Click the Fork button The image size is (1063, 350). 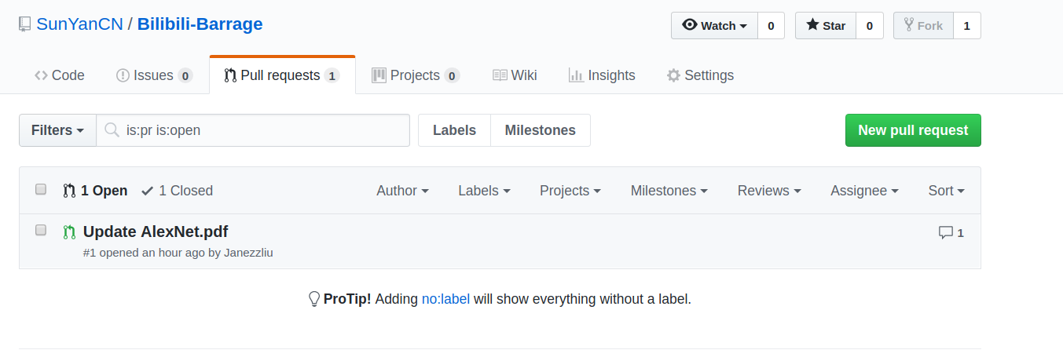[923, 26]
